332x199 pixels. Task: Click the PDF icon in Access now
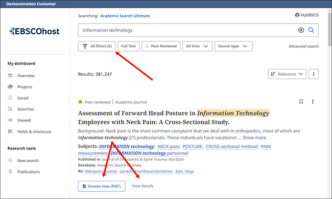84,186
